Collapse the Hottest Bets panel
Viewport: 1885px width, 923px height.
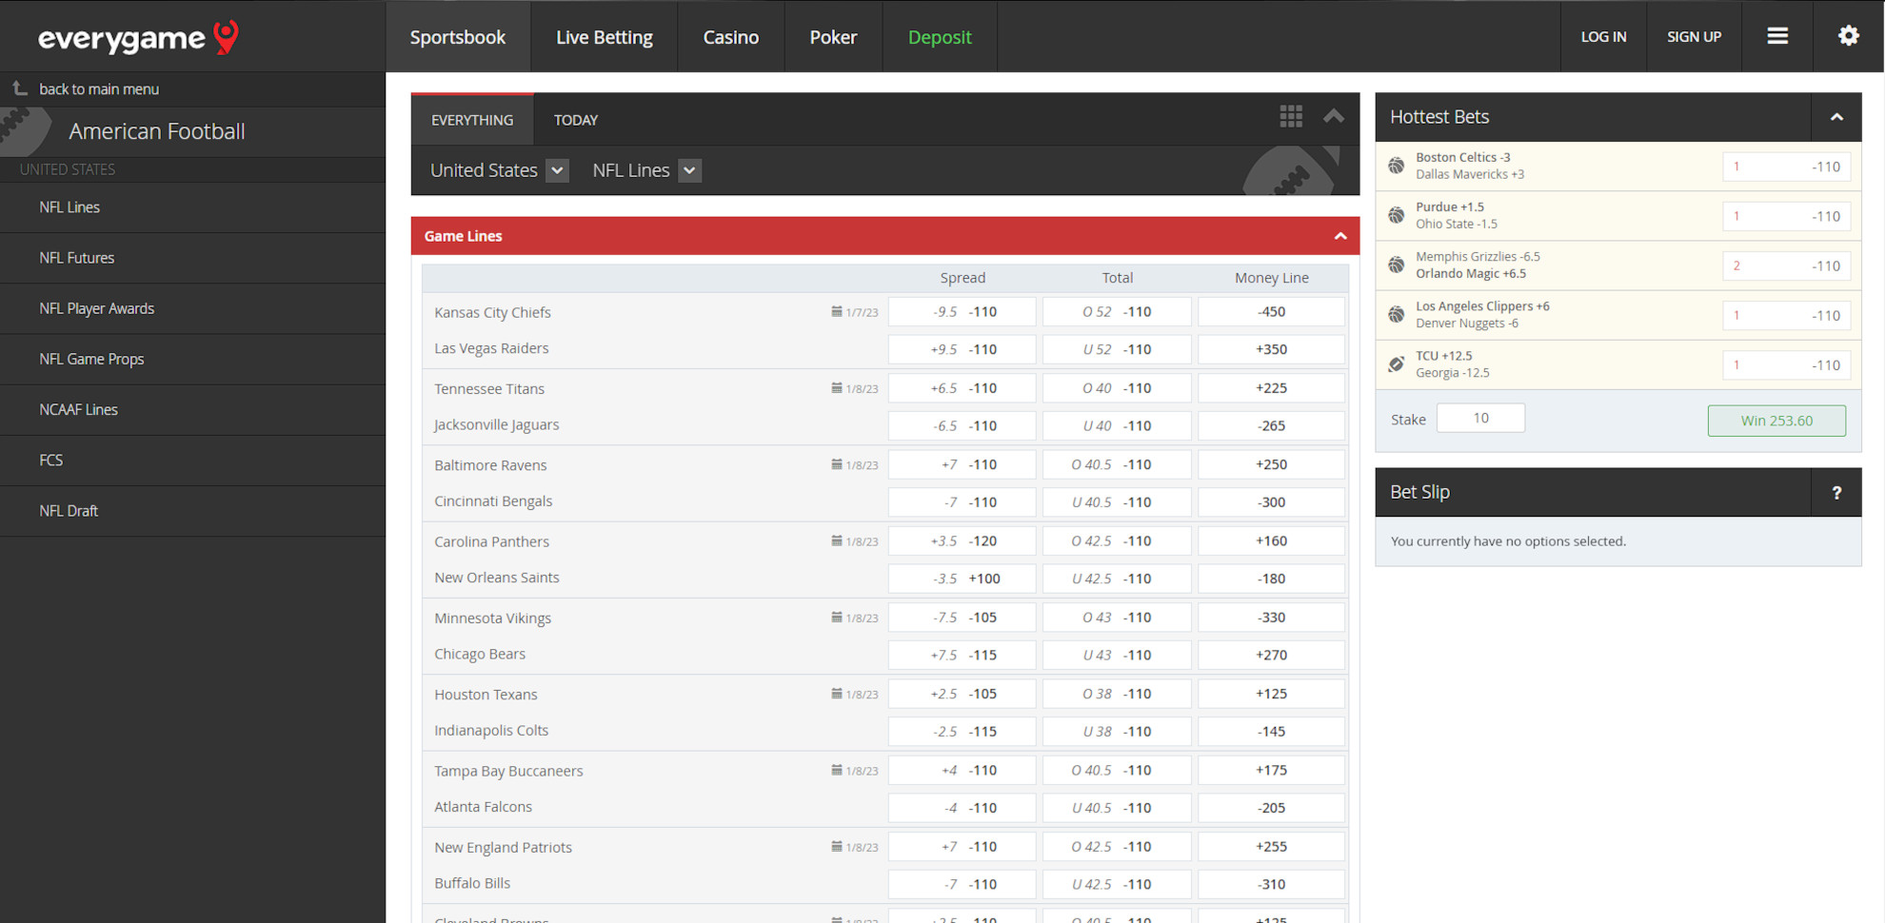pos(1836,117)
